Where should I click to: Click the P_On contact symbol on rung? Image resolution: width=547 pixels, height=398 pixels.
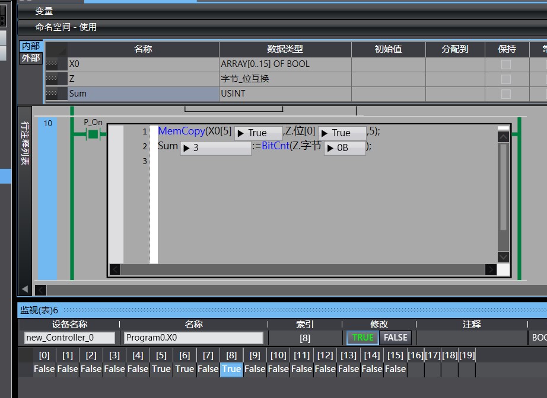(x=93, y=134)
